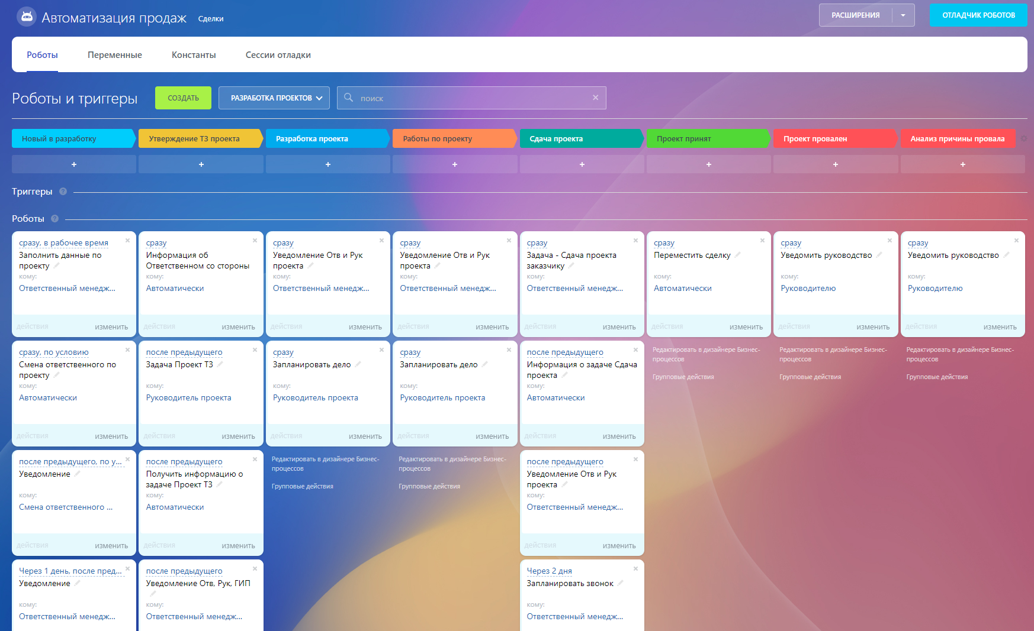Open 'сразу' delay on Переместить сделку robot
The height and width of the screenshot is (631, 1034).
[664, 242]
